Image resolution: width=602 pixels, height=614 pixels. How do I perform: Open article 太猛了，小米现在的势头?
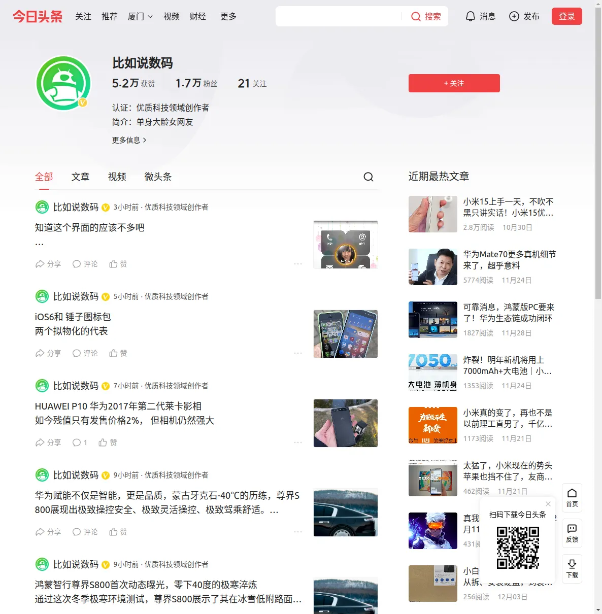[x=508, y=471]
